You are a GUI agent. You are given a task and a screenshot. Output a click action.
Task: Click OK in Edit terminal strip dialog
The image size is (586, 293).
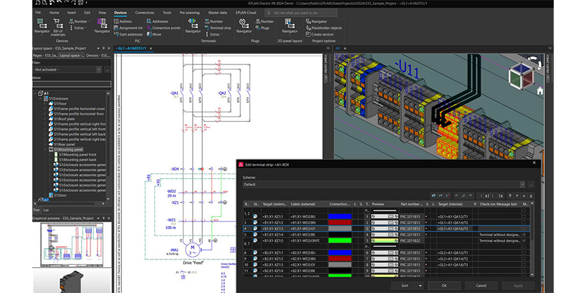443,286
